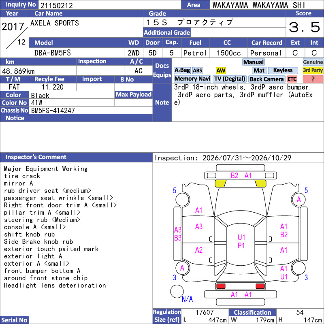Click the TV (Degital) badge

230,79
